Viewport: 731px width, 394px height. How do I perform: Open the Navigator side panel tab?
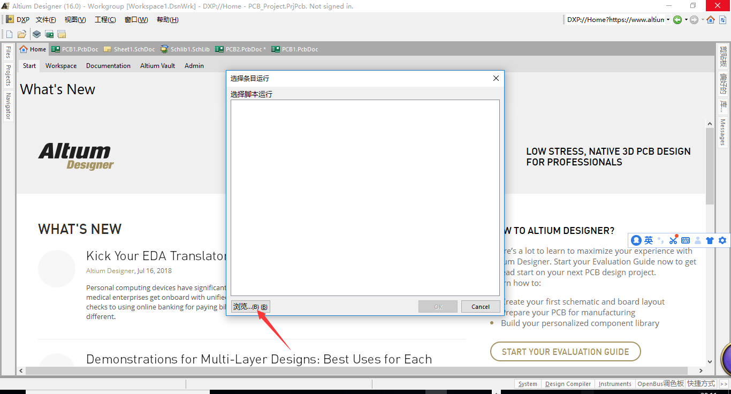pos(8,105)
